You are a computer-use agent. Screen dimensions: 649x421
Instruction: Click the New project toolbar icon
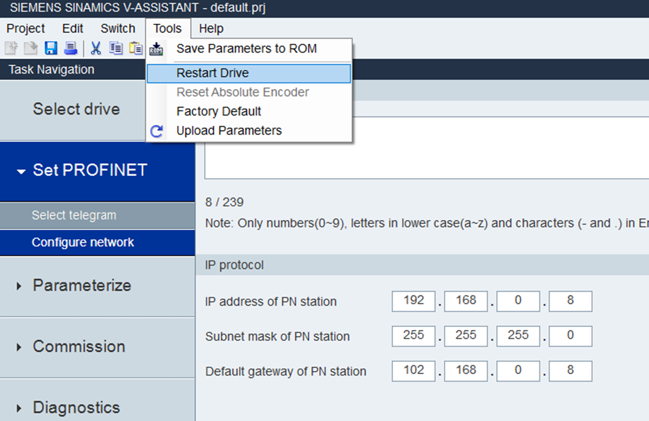11,49
